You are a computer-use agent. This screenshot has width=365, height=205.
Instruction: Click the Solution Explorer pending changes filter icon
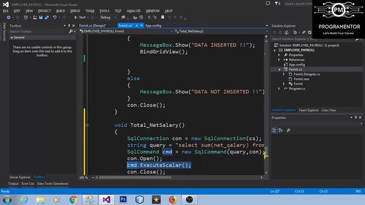click(x=295, y=32)
